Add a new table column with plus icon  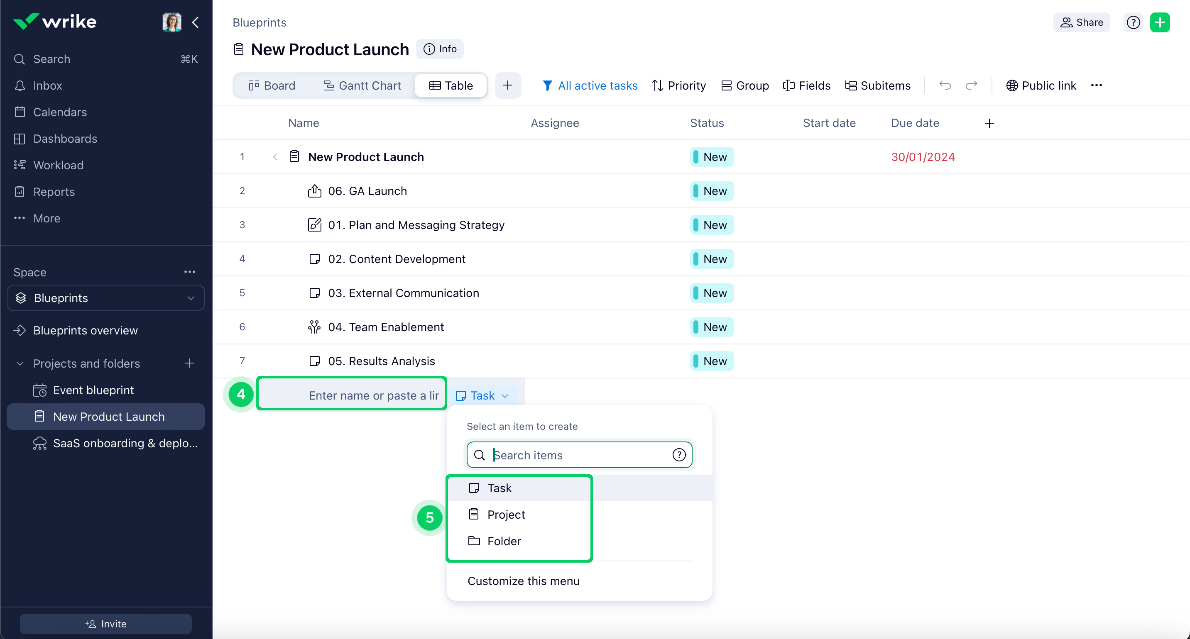(x=989, y=123)
